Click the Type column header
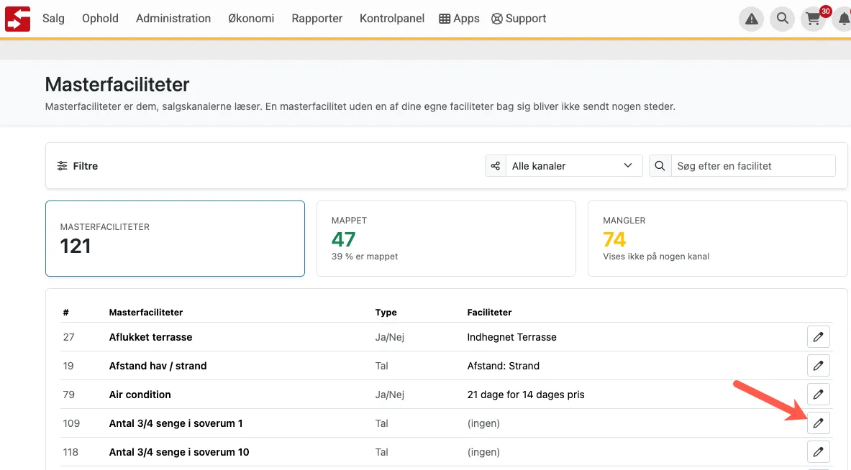The height and width of the screenshot is (470, 851). click(386, 312)
